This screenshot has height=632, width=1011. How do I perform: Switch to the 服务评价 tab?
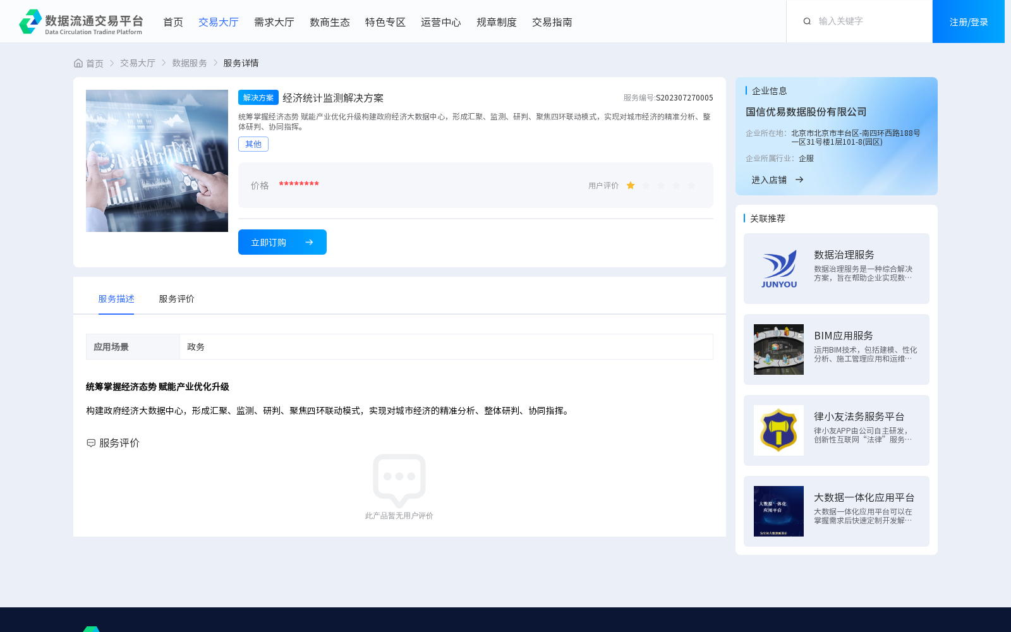[177, 299]
